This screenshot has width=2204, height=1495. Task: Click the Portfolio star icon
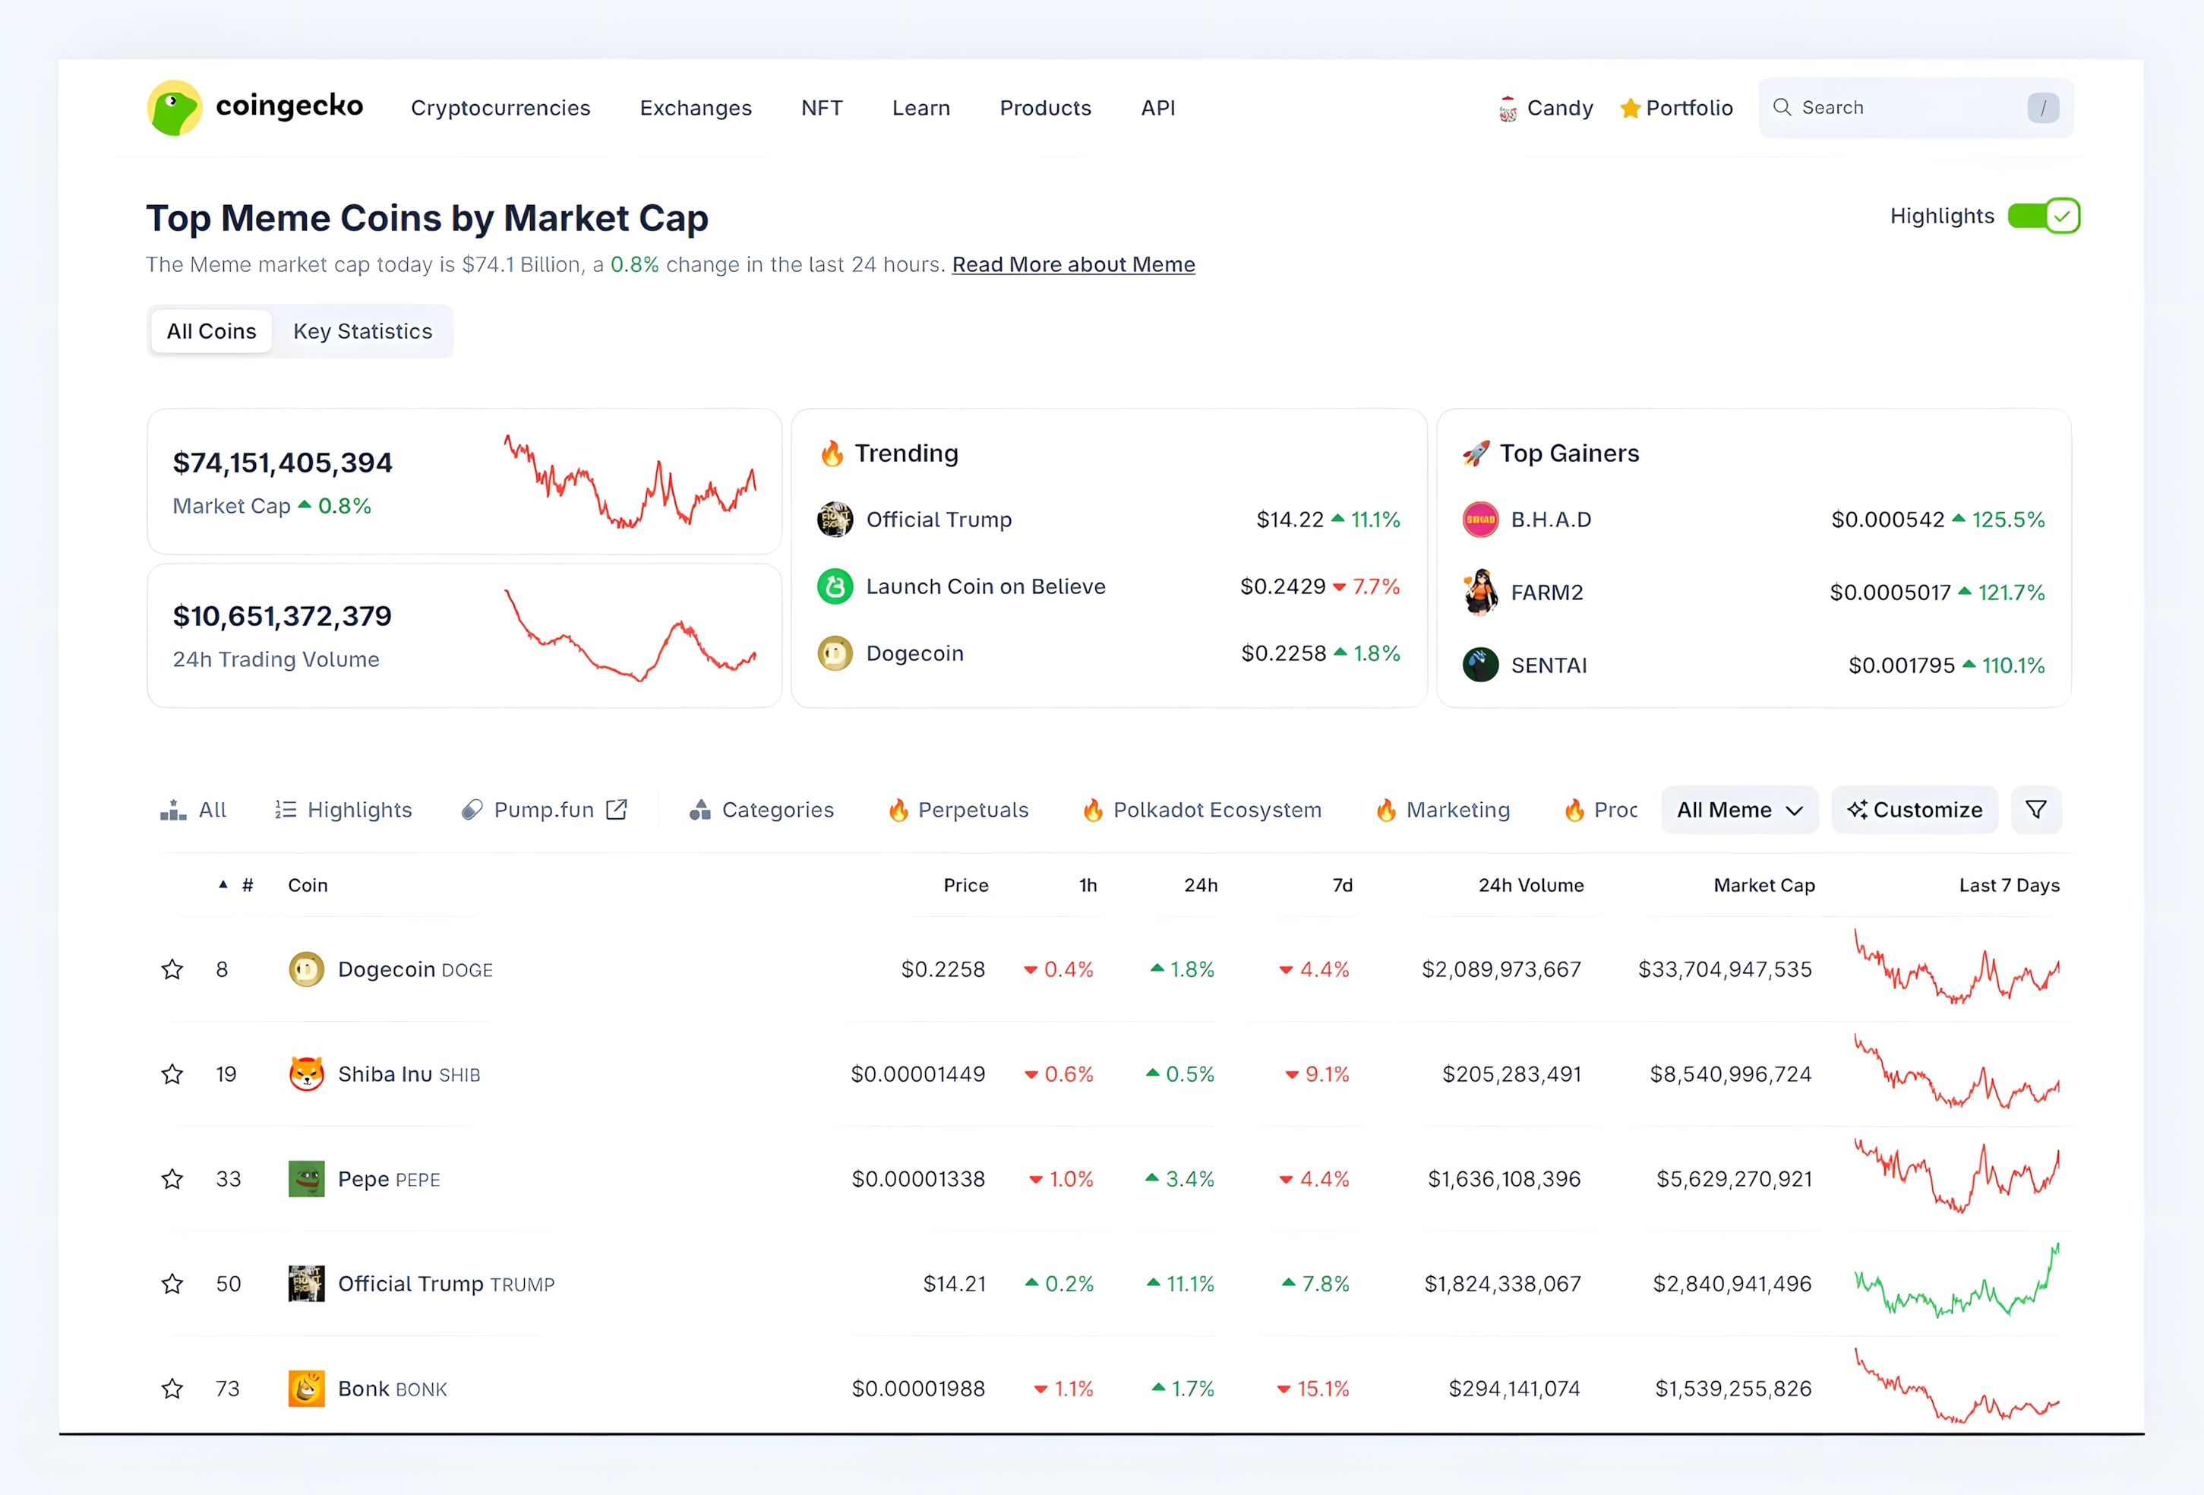[x=1631, y=108]
